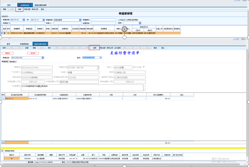This screenshot has width=249, height=167.
Task: Click the bottom horizontal scrollbar
Action: coord(124,164)
